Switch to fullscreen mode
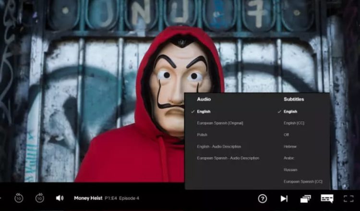 348,199
